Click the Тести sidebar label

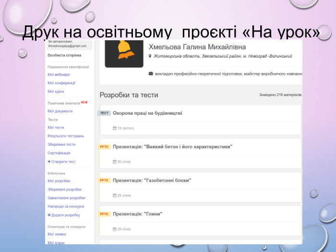[53, 120]
